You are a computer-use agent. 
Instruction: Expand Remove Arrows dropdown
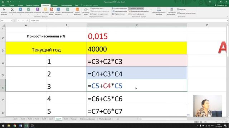(x=126, y=14)
